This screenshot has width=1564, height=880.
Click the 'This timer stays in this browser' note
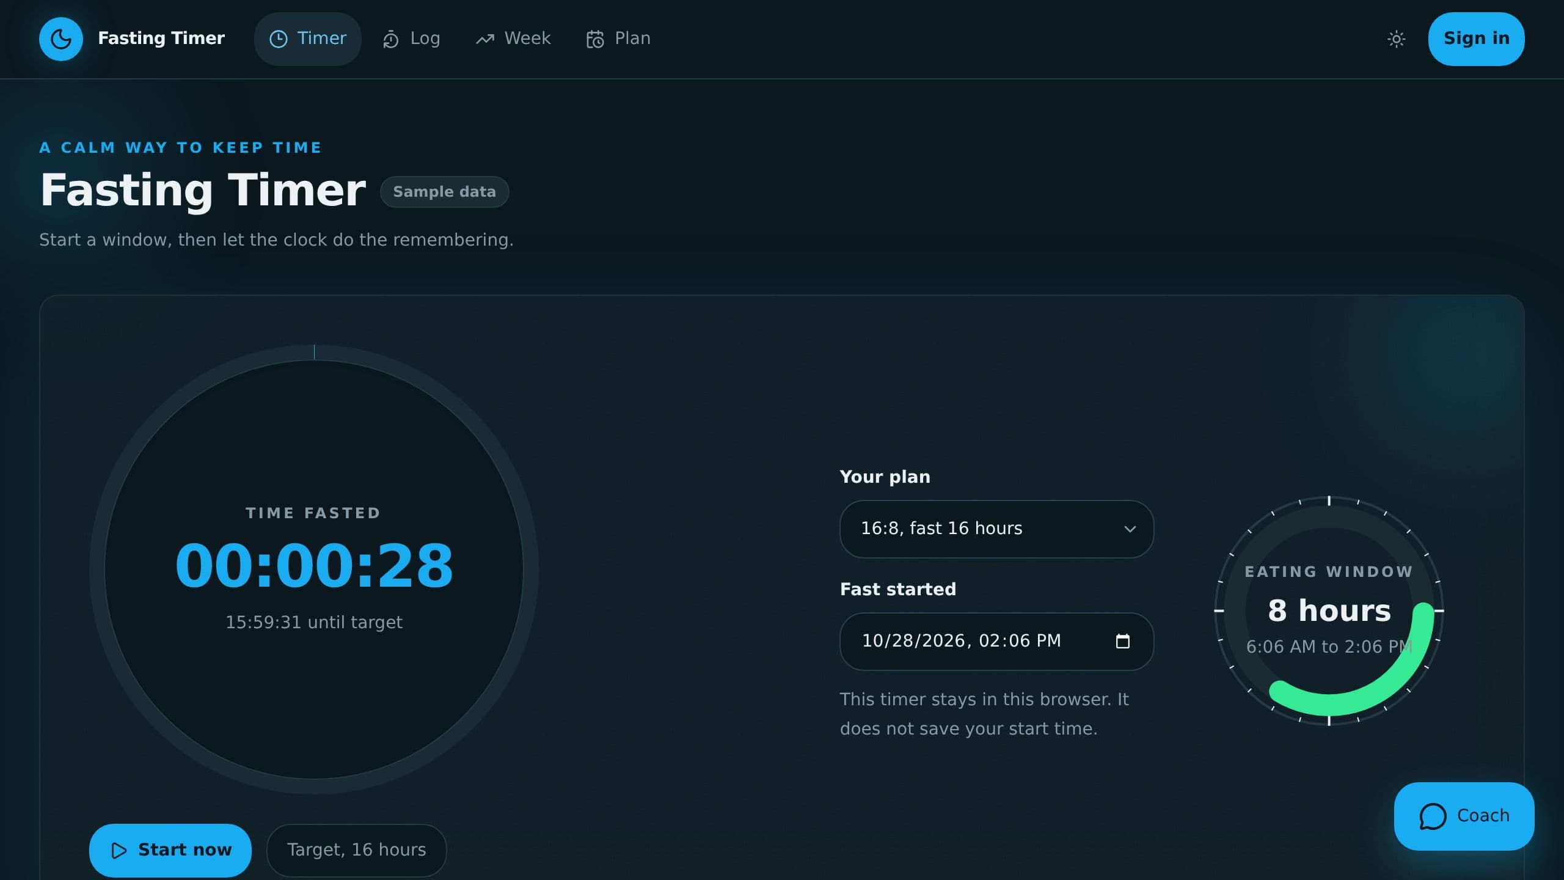click(x=984, y=714)
